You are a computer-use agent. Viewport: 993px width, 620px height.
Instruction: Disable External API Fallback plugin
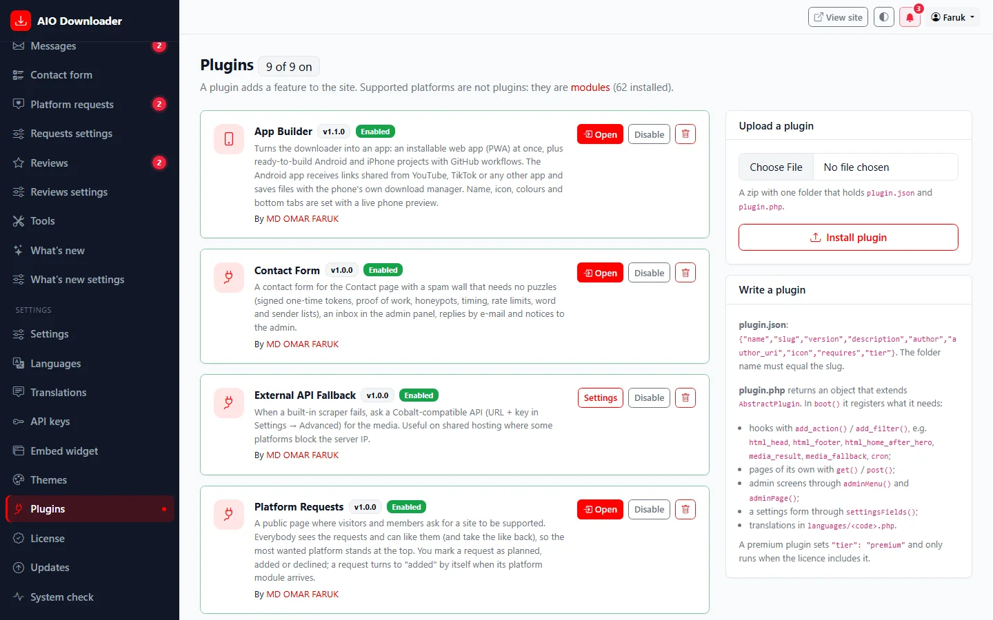[x=649, y=397]
